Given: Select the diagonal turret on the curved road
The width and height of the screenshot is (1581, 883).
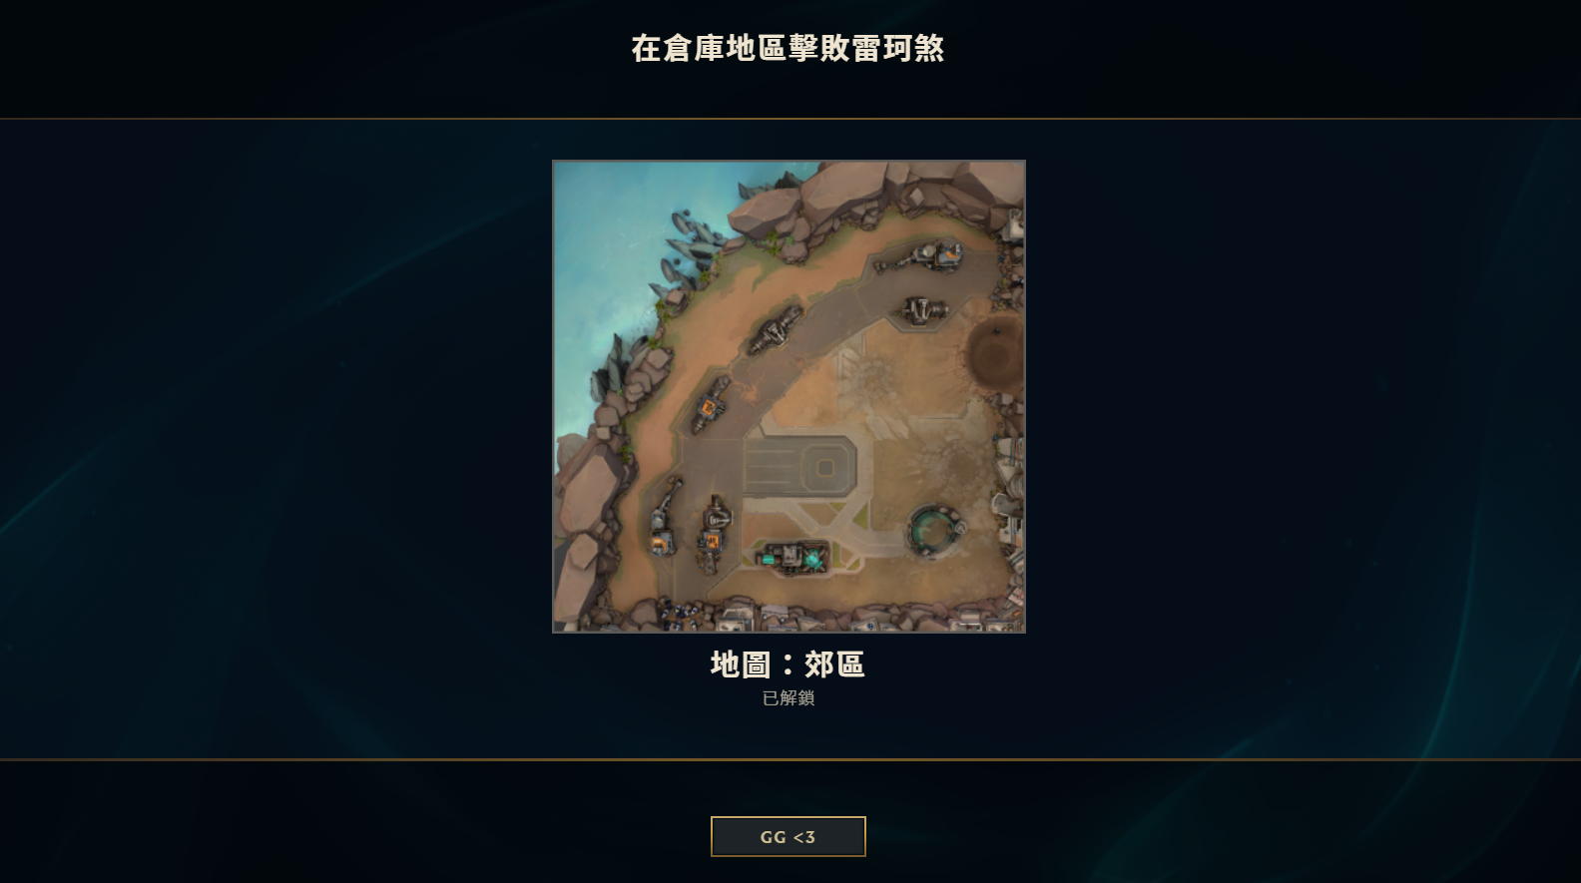Looking at the screenshot, I should (775, 331).
